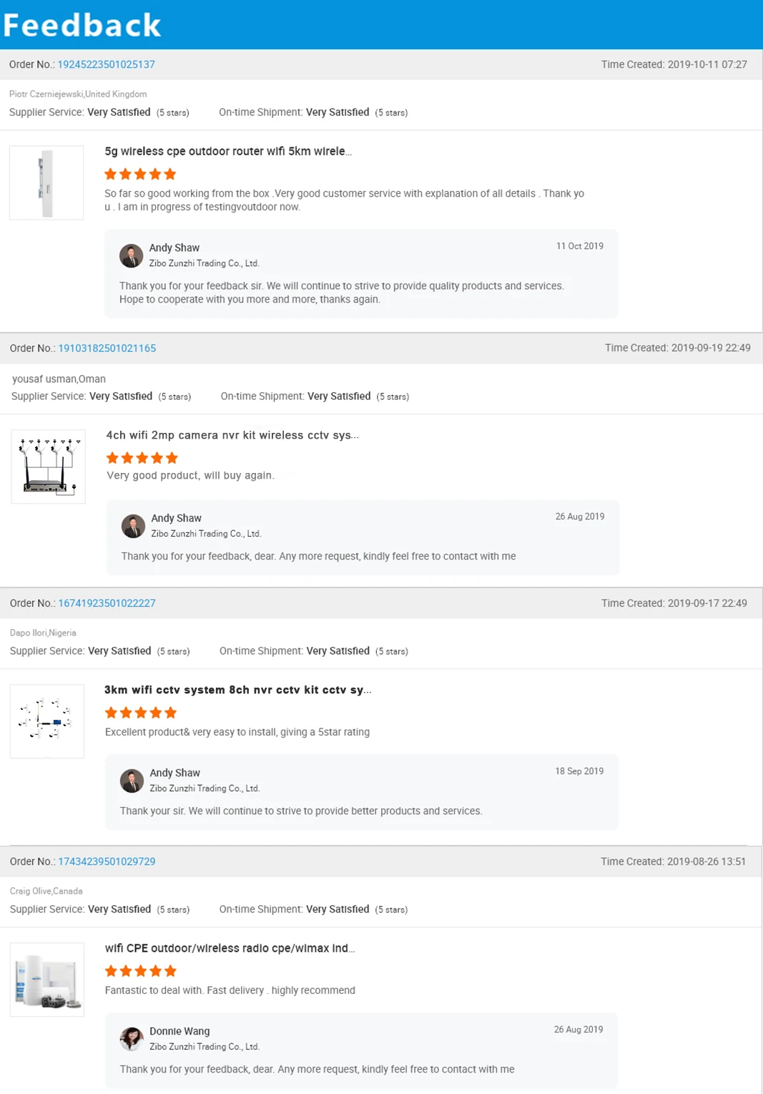Click the 5g wireless CPE router thumbnail
Viewport: 763px width, 1094px height.
point(46,182)
